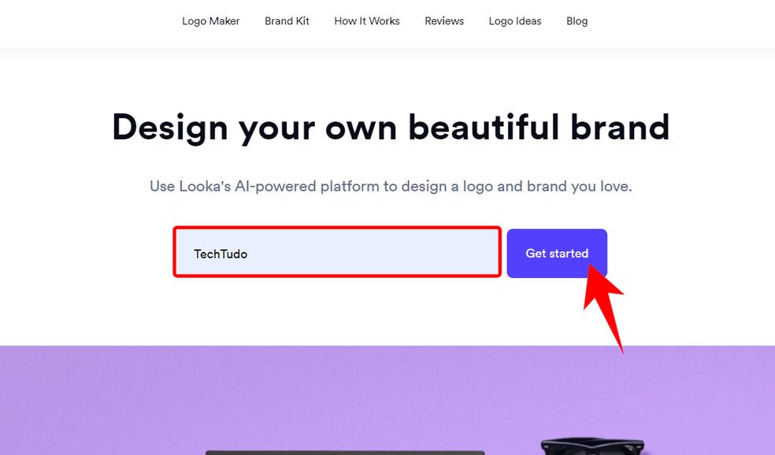Image resolution: width=775 pixels, height=455 pixels.
Task: Open the Logo Maker page
Action: point(210,21)
